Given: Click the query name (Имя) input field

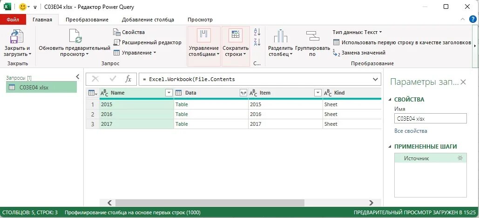Looking at the screenshot, I should point(431,118).
